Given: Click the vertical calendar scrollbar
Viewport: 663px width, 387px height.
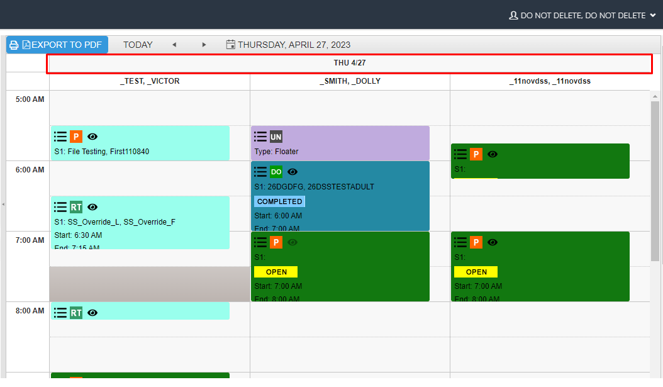Looking at the screenshot, I should tap(655, 182).
